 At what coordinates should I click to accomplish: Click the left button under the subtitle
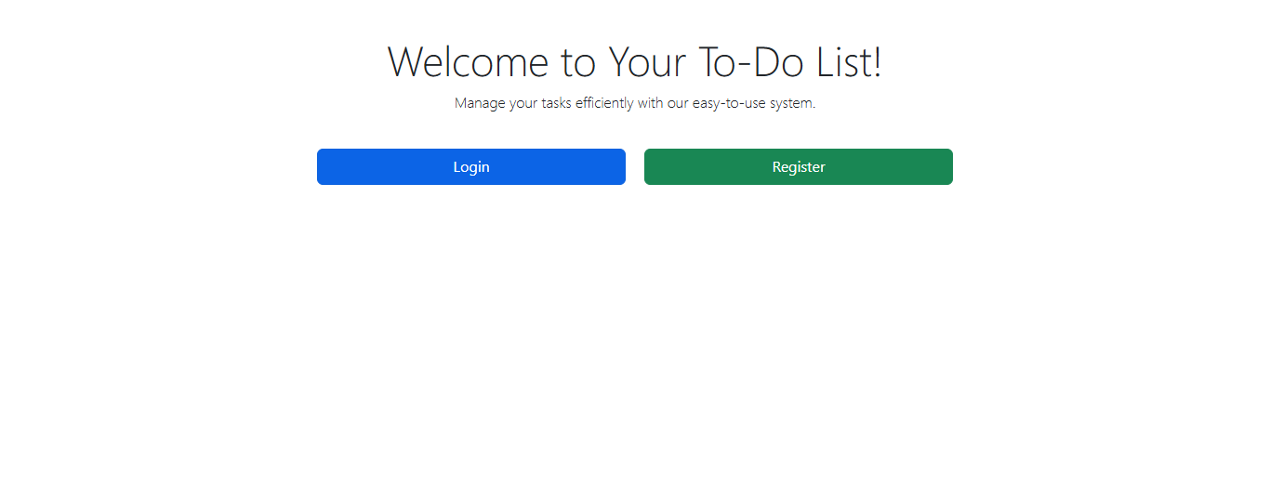pos(471,167)
